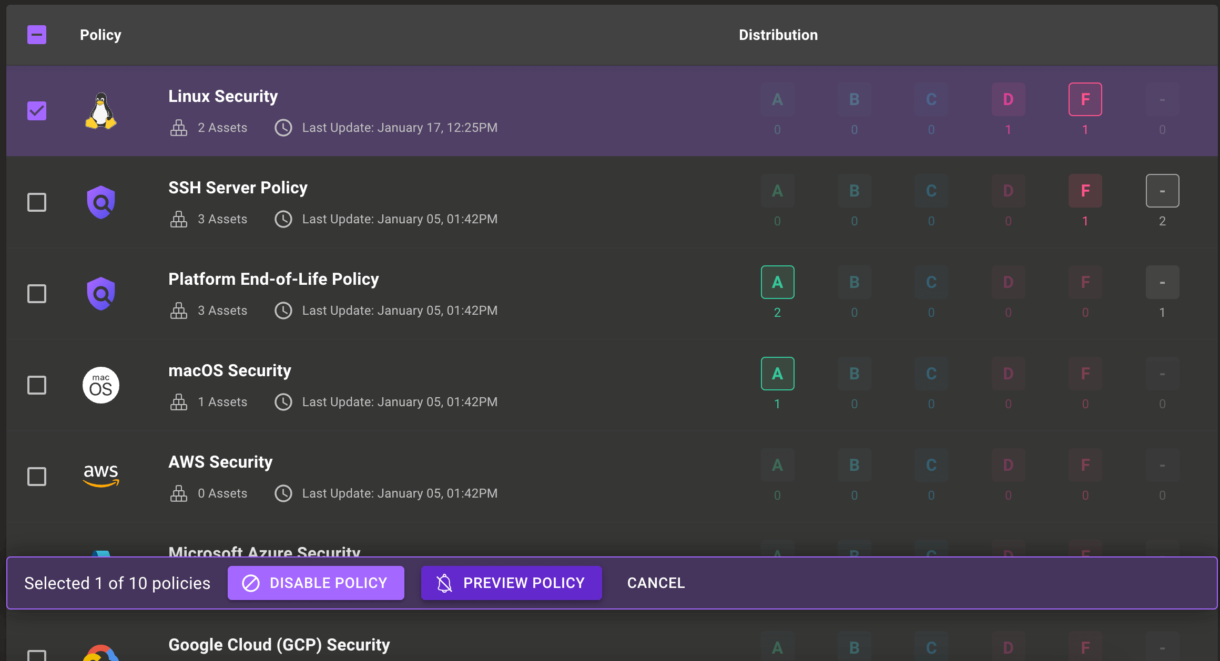Cancel the policy selection

coord(656,583)
